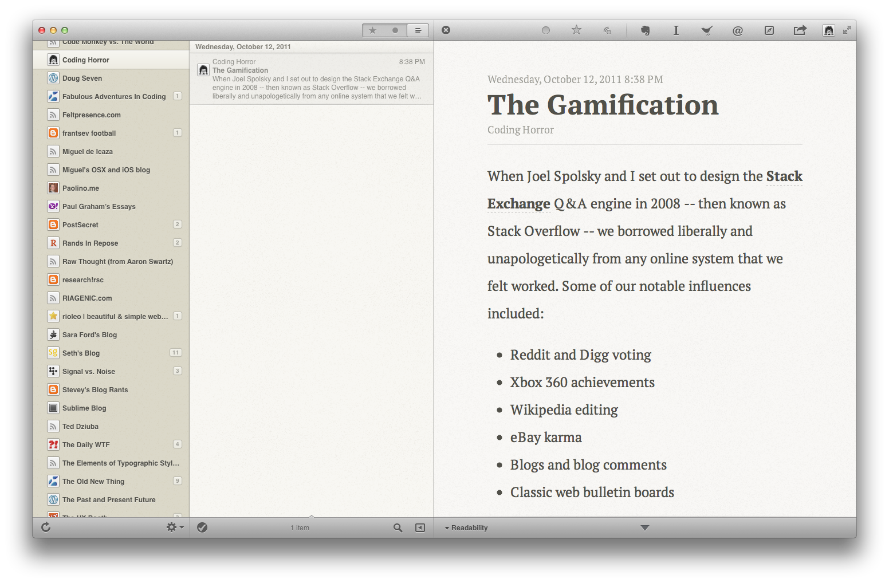889x583 pixels.
Task: Select RIAGENIC.com feed
Action: pos(111,298)
